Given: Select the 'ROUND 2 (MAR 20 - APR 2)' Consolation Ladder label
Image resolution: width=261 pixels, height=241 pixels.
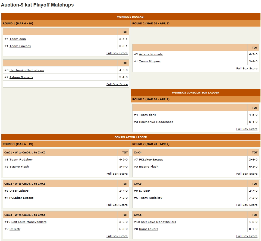Looking at the screenshot, I should (x=151, y=144).
